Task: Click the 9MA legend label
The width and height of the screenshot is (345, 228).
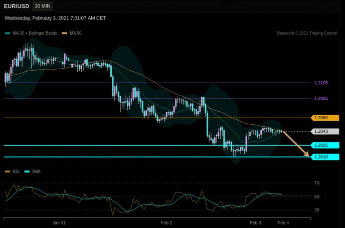Action: pos(36,171)
